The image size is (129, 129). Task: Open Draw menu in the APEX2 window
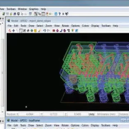(32, 26)
